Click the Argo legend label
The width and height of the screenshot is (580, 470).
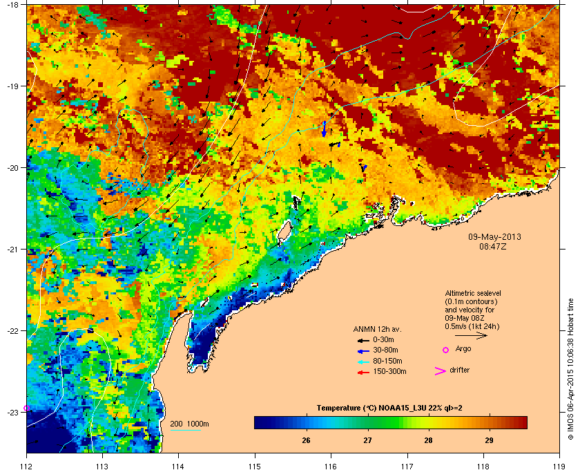(463, 349)
